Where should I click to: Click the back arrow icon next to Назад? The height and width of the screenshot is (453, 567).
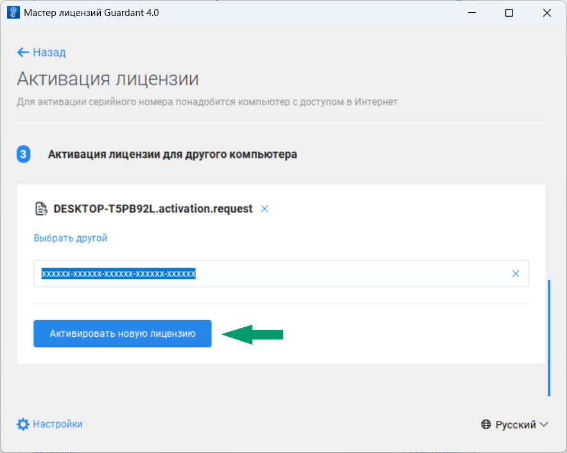point(23,53)
